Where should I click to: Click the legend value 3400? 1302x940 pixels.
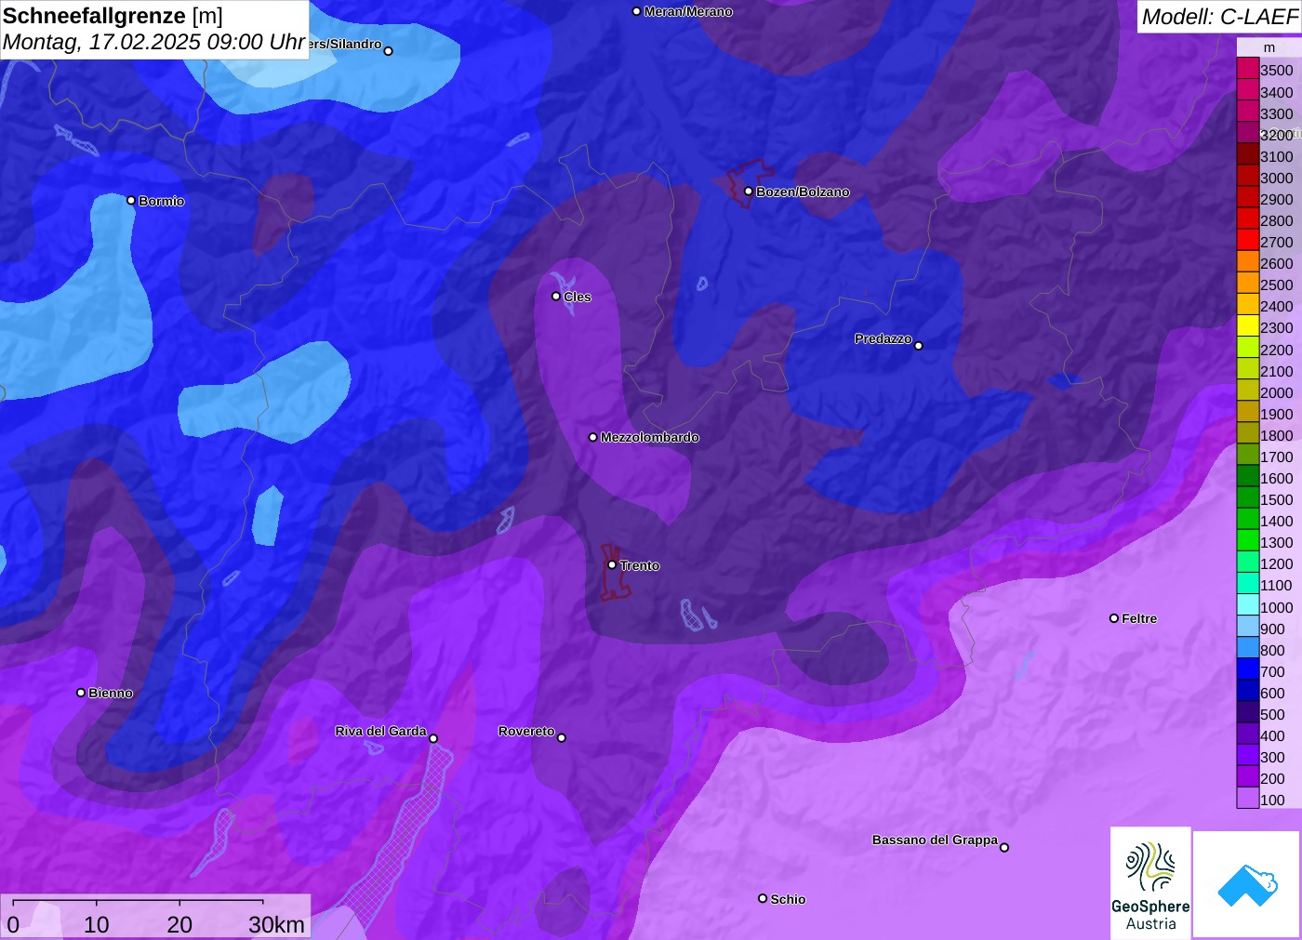1277,92
